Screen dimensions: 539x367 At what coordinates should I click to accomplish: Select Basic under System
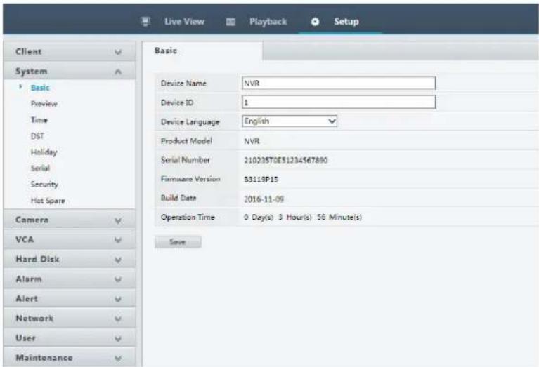(40, 88)
